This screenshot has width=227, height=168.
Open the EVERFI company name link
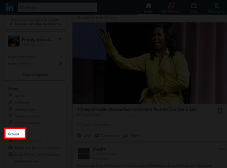coord(99,149)
